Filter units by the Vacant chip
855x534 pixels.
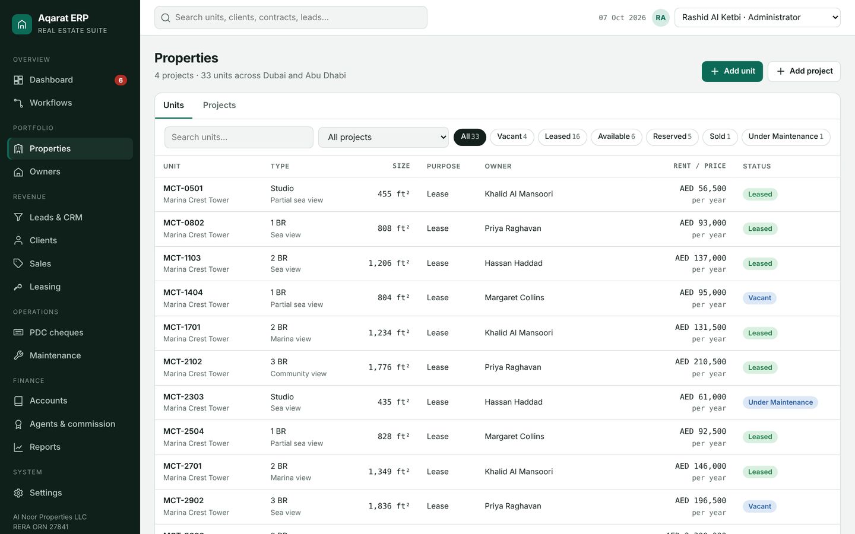click(512, 137)
